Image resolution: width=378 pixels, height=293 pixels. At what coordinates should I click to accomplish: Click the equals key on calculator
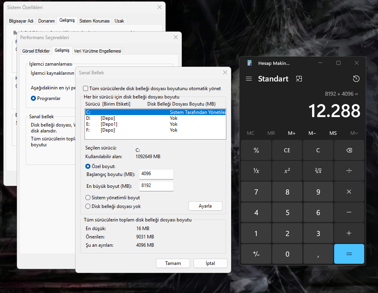(349, 254)
